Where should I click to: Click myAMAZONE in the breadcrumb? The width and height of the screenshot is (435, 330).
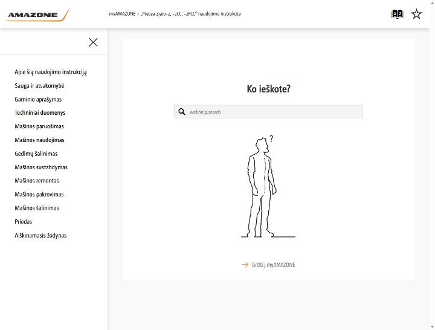[x=122, y=14]
